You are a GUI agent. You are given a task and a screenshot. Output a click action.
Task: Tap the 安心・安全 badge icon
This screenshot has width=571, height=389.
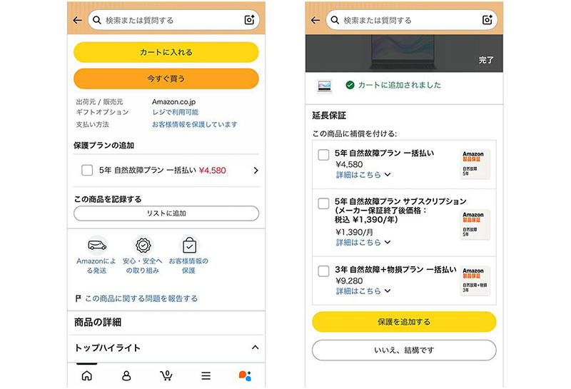[x=143, y=246]
